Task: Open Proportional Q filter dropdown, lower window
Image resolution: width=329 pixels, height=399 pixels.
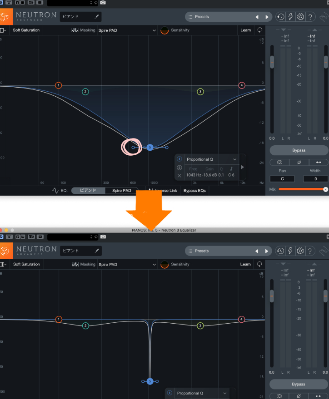Action: pyautogui.click(x=202, y=393)
